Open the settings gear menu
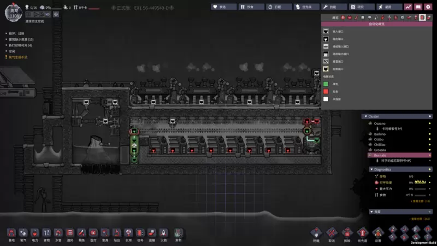The width and height of the screenshot is (437, 246). tap(428, 7)
